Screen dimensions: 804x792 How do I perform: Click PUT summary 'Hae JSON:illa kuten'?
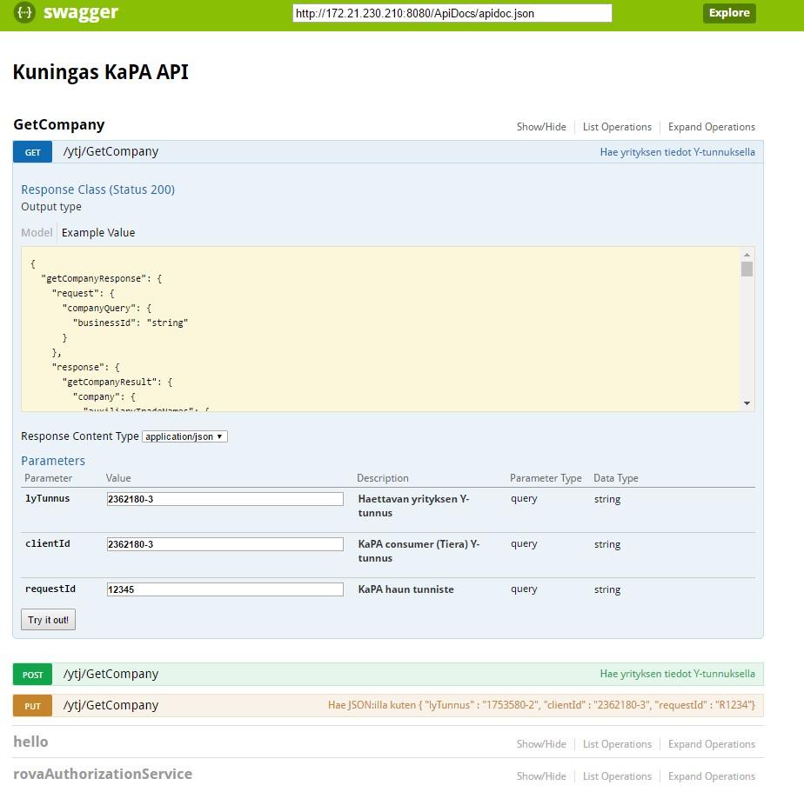point(541,705)
